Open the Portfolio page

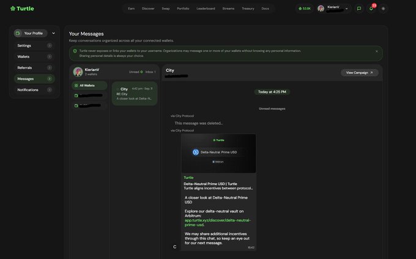[x=183, y=9]
